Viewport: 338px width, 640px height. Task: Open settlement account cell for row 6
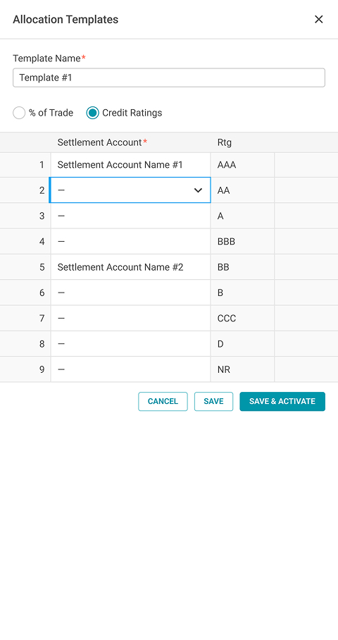pos(130,293)
